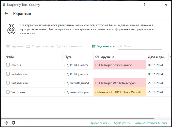The image size is (172, 127).
Task: Sort by the Путь column header
Action: click(68, 57)
